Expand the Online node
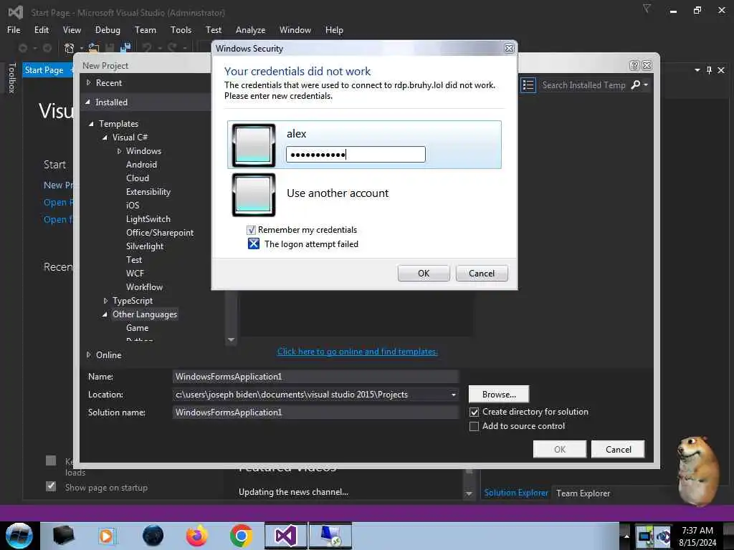The width and height of the screenshot is (734, 550). pos(88,355)
